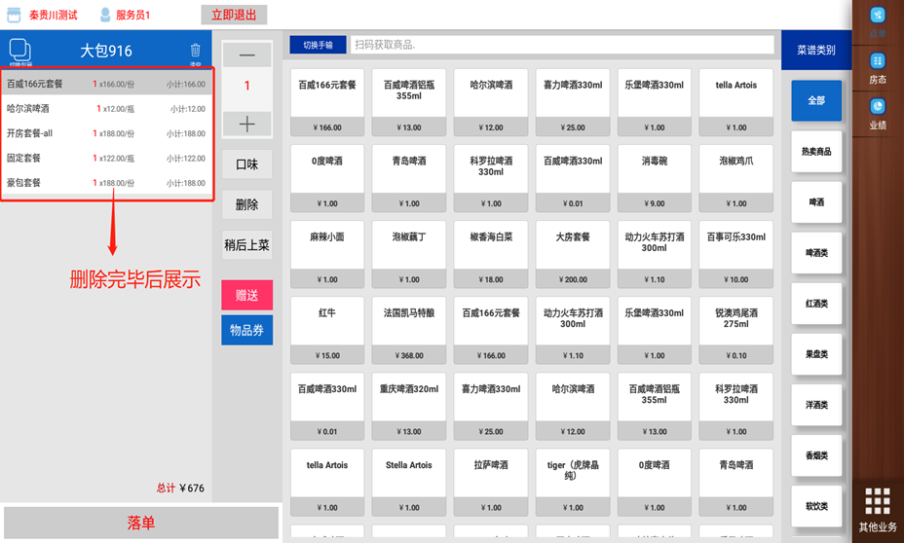This screenshot has height=543, width=904.
Task: Select the 洋酒类 category
Action: click(x=816, y=405)
